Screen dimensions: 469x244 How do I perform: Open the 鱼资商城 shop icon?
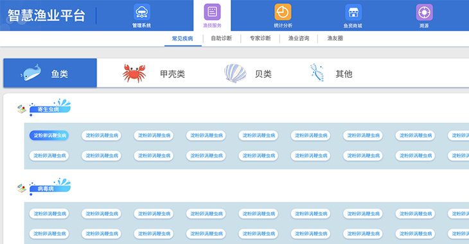click(353, 12)
